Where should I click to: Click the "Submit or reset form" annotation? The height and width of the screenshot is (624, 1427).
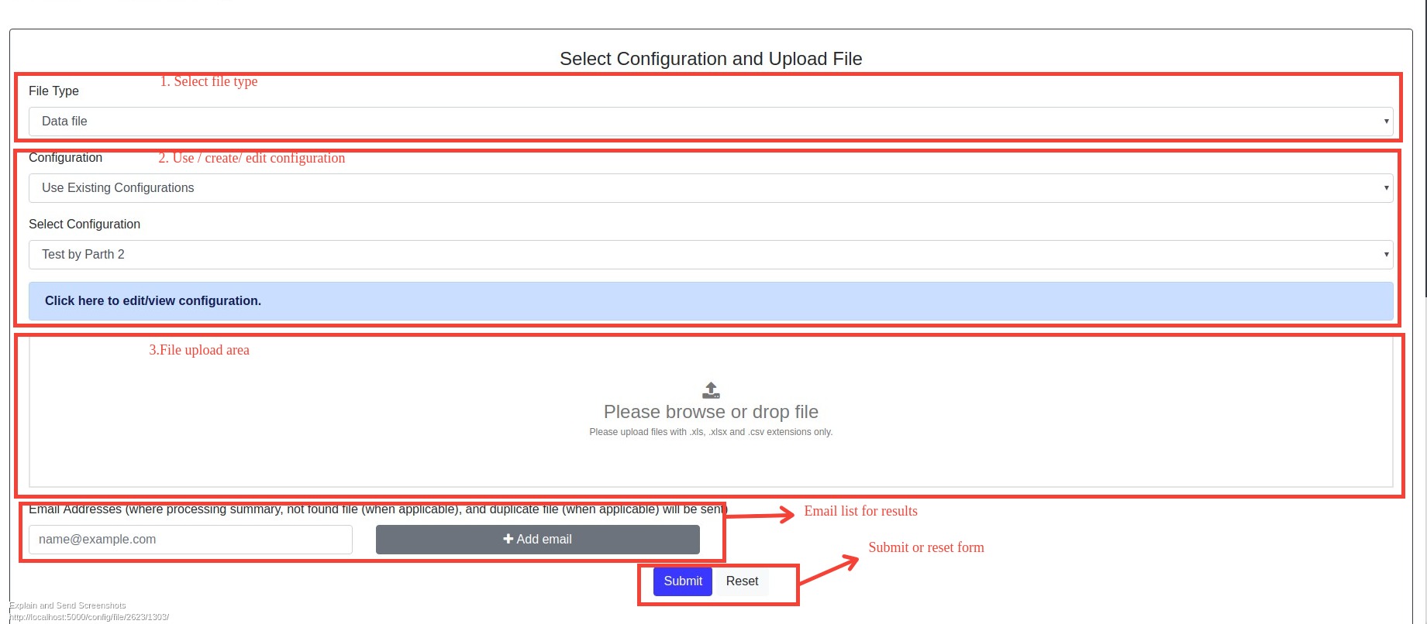coord(925,547)
